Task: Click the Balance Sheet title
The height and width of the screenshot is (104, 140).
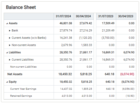Action: [21, 7]
